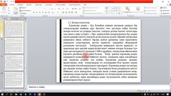Click the русский language status bar button
This screenshot has height=96, width=171.
tap(21, 91)
